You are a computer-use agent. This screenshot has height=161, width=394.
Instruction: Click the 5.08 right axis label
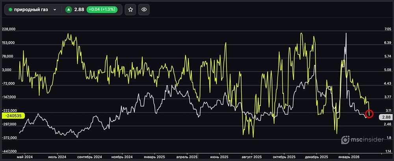[388, 70]
